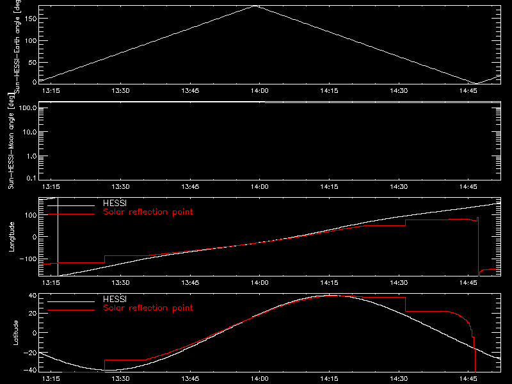512x384 pixels.
Task: Click 13:30 label under Longitude plot
Action: 120,283
